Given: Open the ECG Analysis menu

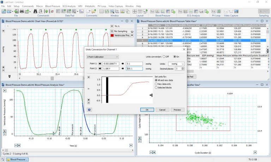Looking at the screenshot, I should (x=70, y=6).
